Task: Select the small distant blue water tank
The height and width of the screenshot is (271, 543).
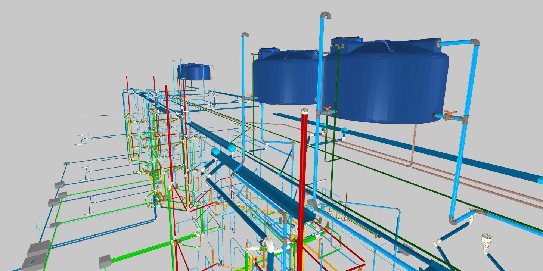Action: (x=193, y=71)
